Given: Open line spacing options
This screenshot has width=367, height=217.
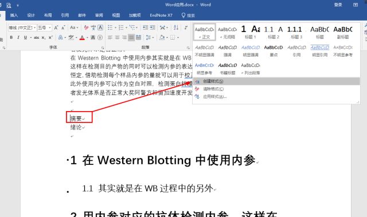Looking at the screenshot, I should click(x=148, y=37).
